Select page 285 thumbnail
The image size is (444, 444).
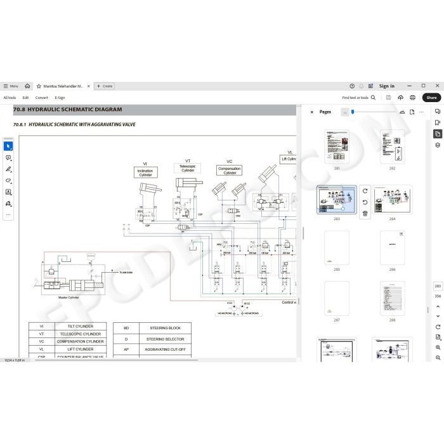pos(337,248)
